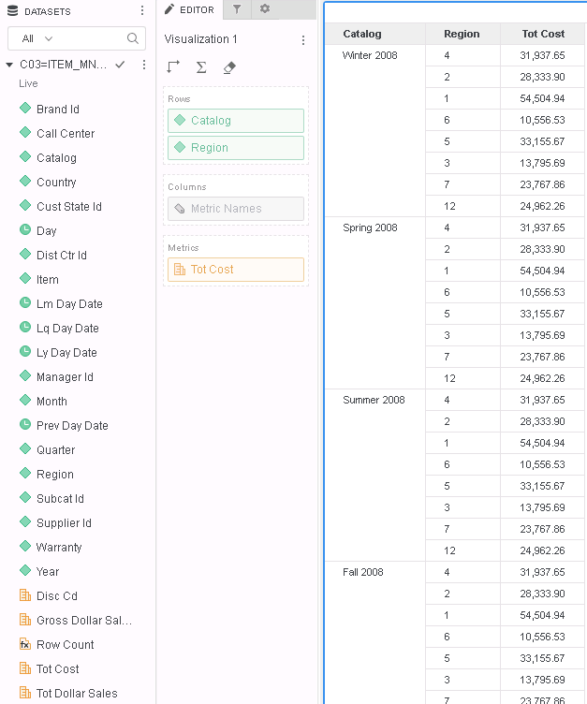Click the sigma totals icon
This screenshot has height=704, width=587.
[x=201, y=67]
